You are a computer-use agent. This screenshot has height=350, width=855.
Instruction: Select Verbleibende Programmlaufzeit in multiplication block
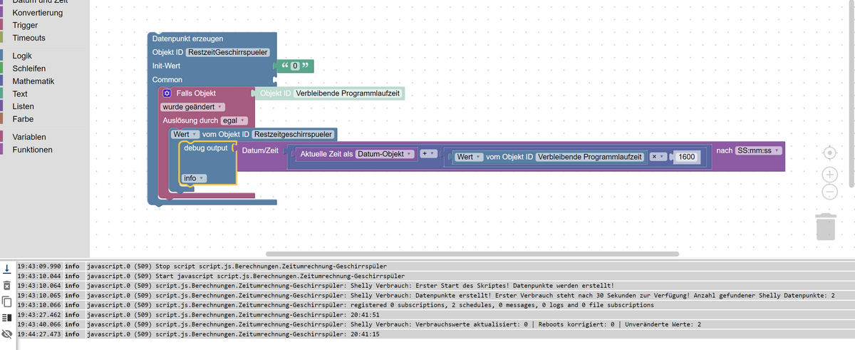[590, 157]
